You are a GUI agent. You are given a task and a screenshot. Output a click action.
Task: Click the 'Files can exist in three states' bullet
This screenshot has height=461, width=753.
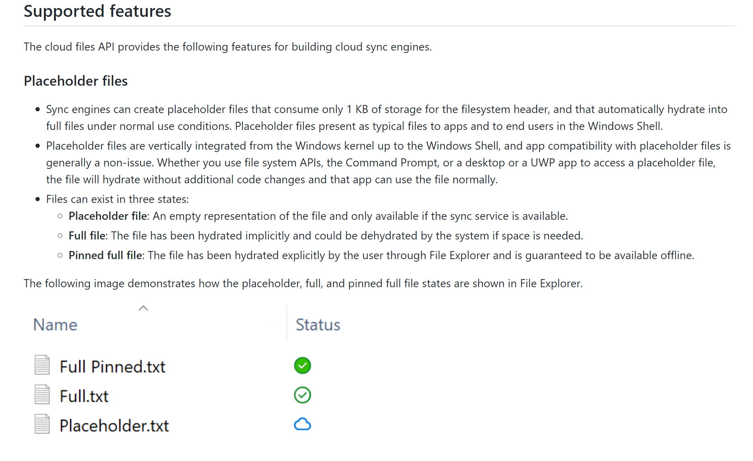117,199
